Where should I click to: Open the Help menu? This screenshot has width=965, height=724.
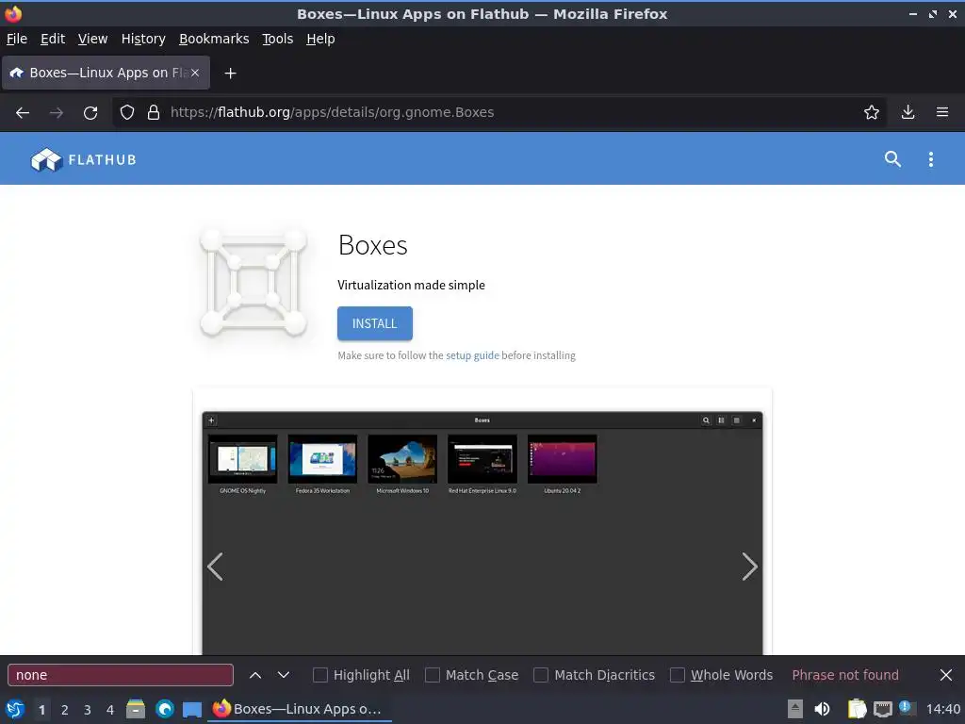pyautogui.click(x=320, y=39)
